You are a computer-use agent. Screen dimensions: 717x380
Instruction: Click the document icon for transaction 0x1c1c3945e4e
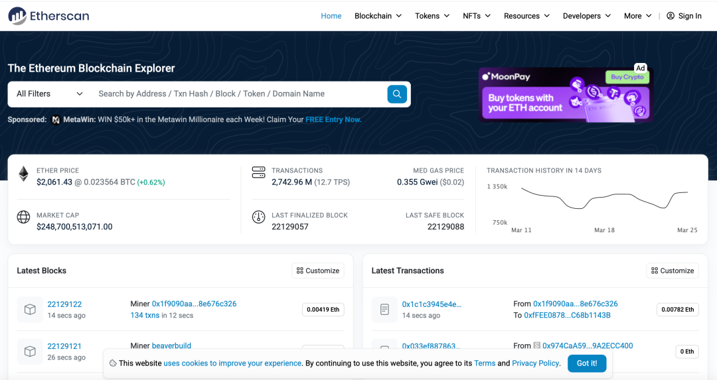point(384,309)
